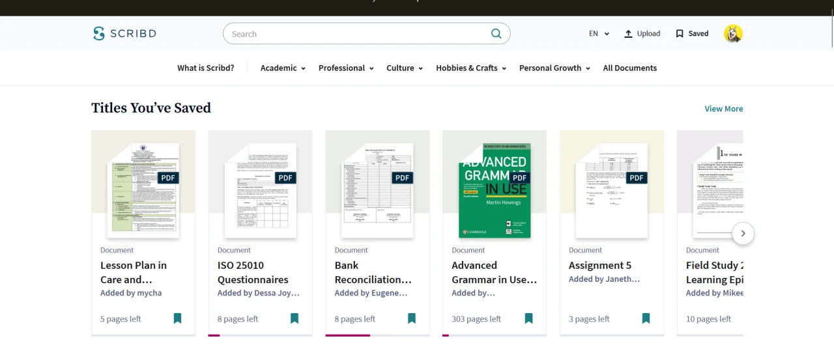Click the Advanced Grammar in Use cover
Screen dimensions: 834x360
[495, 190]
